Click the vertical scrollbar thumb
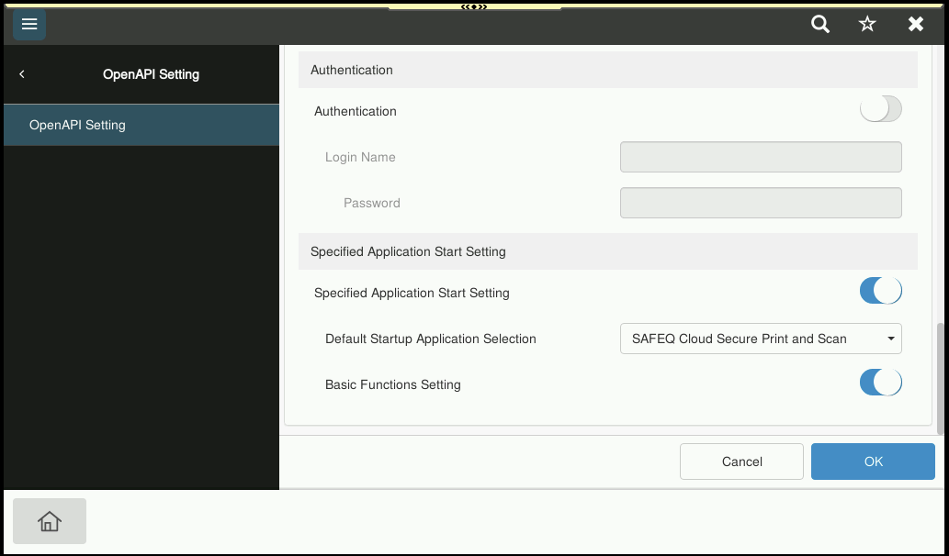Image resolution: width=949 pixels, height=556 pixels. coord(940,378)
